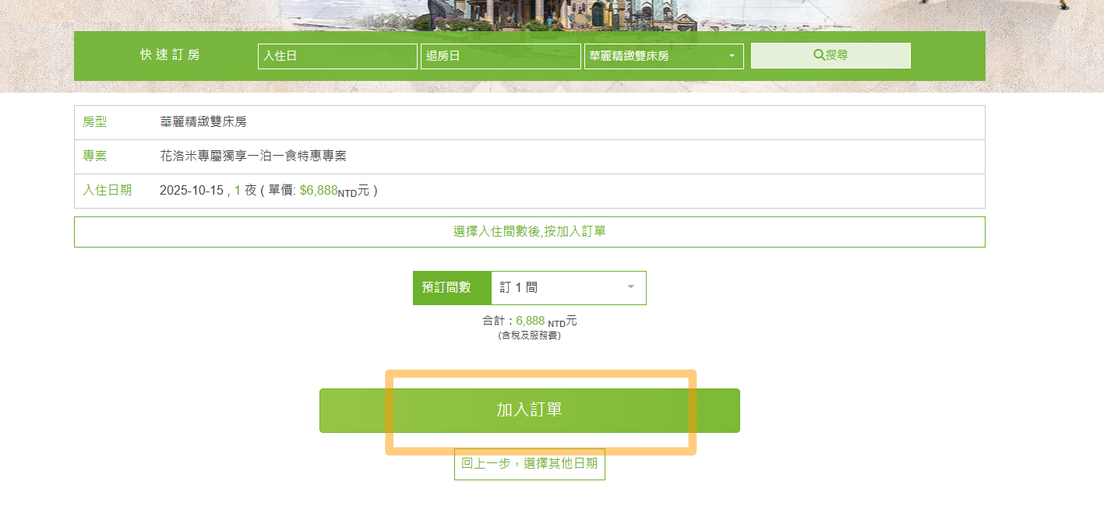This screenshot has width=1104, height=520.
Task: Go back via 回上一步，選擇其他日期 link
Action: tap(529, 464)
